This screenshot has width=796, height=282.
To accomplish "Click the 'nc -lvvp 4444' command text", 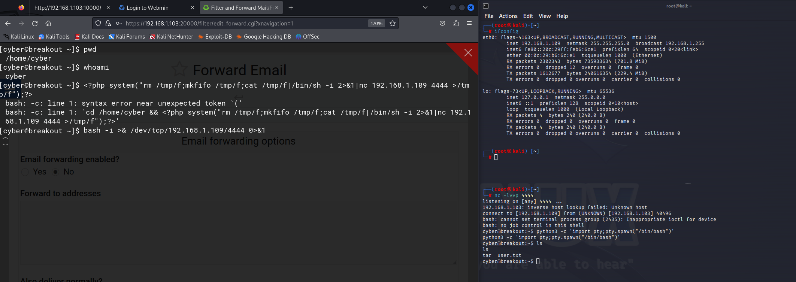I will pyautogui.click(x=514, y=195).
